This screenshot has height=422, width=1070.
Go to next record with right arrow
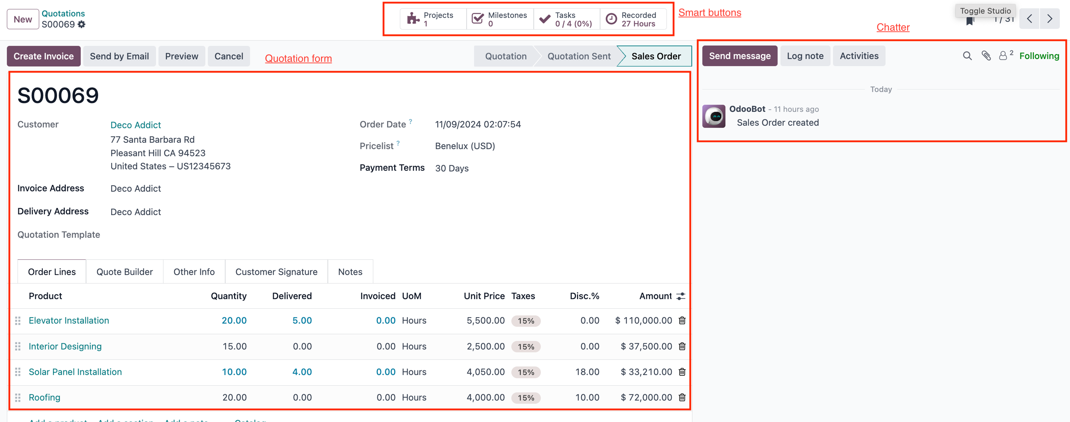coord(1049,19)
